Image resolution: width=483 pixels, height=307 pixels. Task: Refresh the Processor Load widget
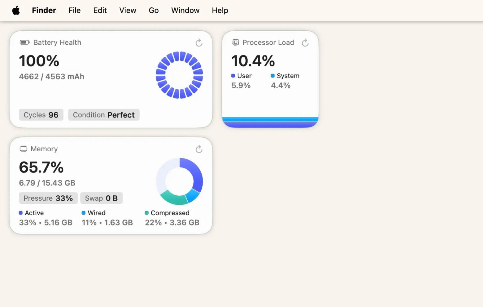[305, 42]
